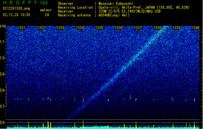Click the 1339 time marker

(x=177, y=27)
